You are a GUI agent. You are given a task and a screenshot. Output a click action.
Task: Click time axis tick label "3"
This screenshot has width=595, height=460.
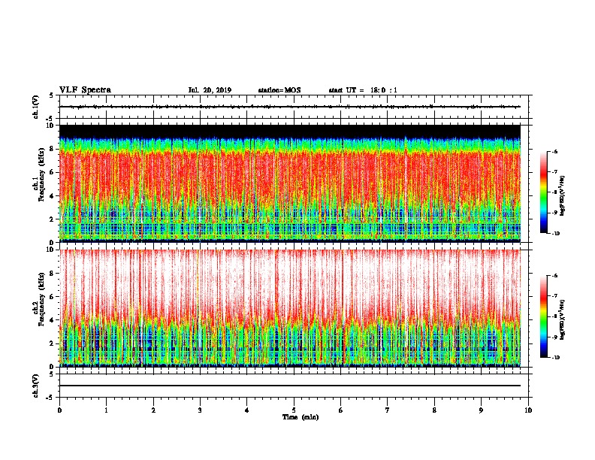[x=200, y=410]
